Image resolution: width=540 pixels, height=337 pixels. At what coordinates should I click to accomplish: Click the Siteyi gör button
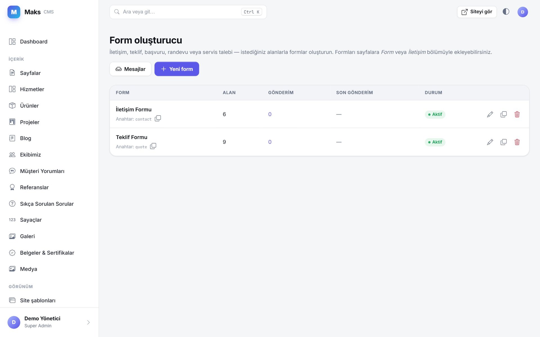click(477, 12)
